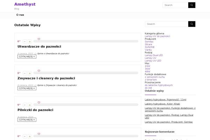Click rating bar of Utwardzacze do paznokci
Viewport: 210px width, 140px height.
click(x=86, y=41)
